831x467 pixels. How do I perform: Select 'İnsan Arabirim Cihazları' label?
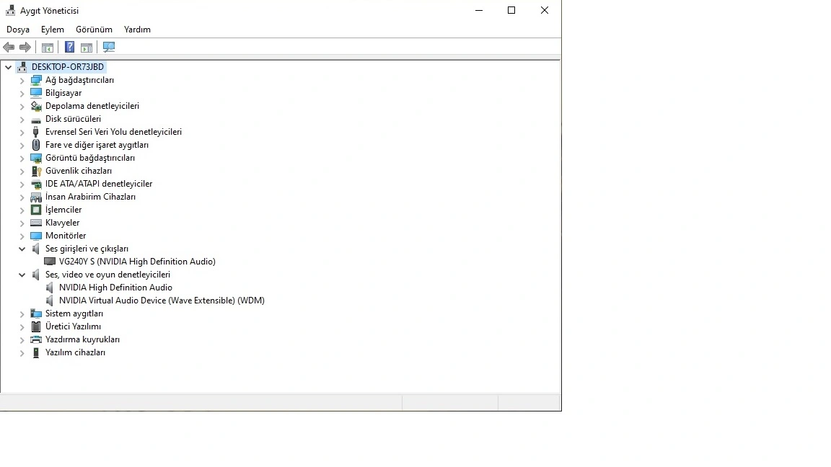[x=90, y=197]
